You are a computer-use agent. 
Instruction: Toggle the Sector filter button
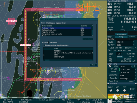(x=132, y=37)
